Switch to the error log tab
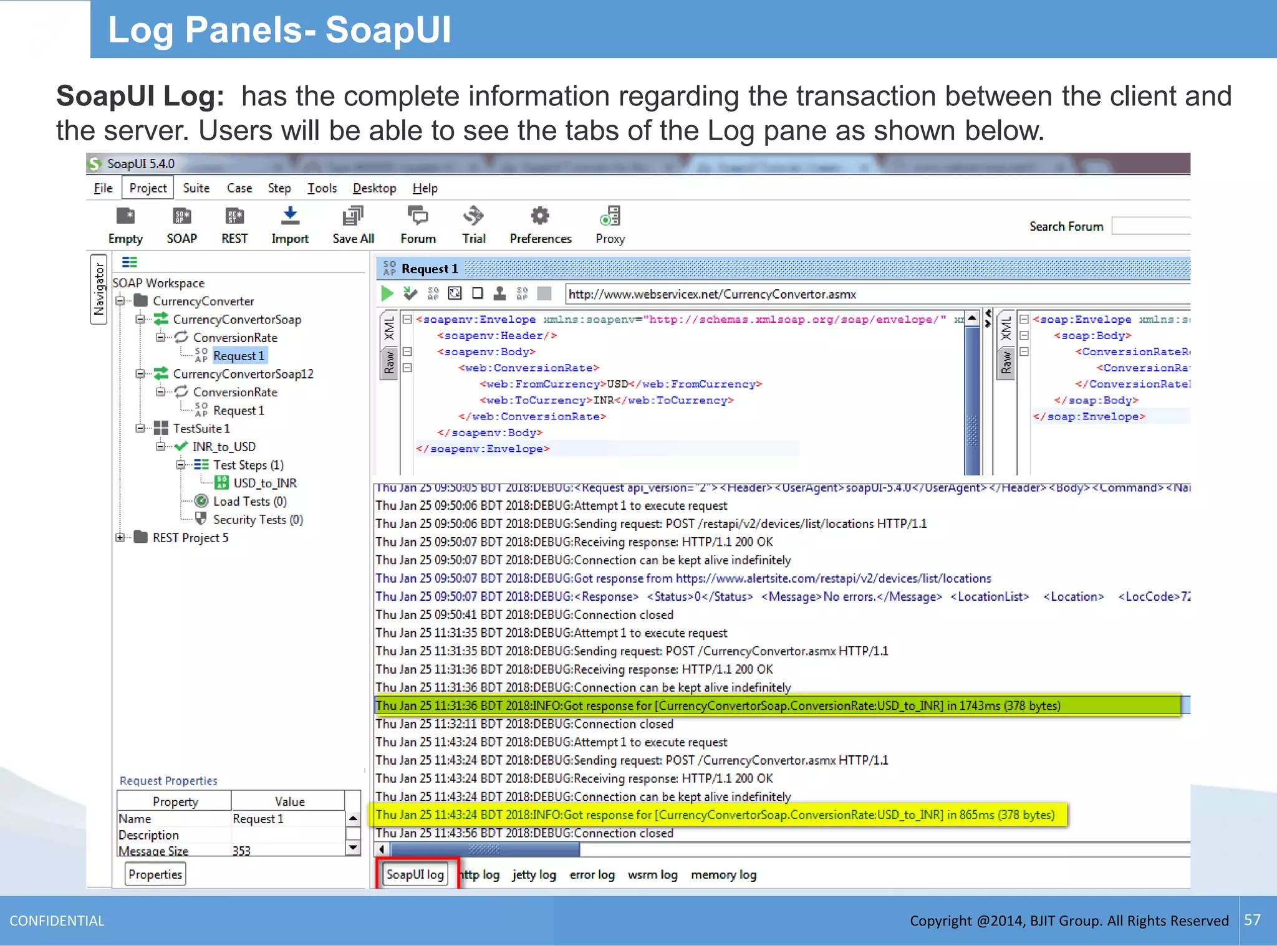The width and height of the screenshot is (1277, 946). point(592,874)
